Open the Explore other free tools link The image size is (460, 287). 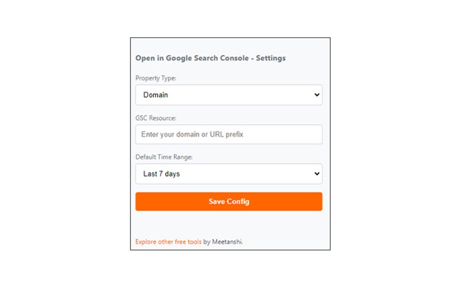tap(168, 242)
